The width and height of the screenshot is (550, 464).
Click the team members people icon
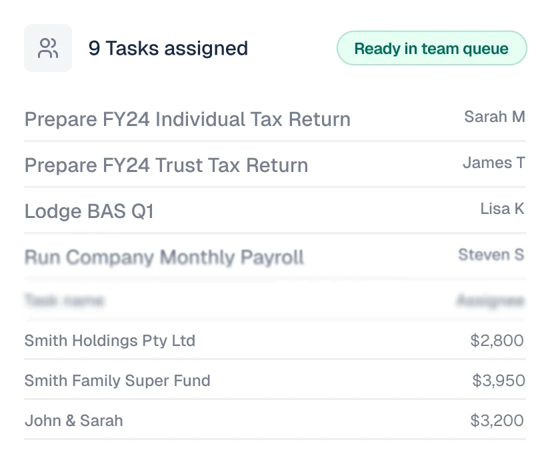(48, 48)
